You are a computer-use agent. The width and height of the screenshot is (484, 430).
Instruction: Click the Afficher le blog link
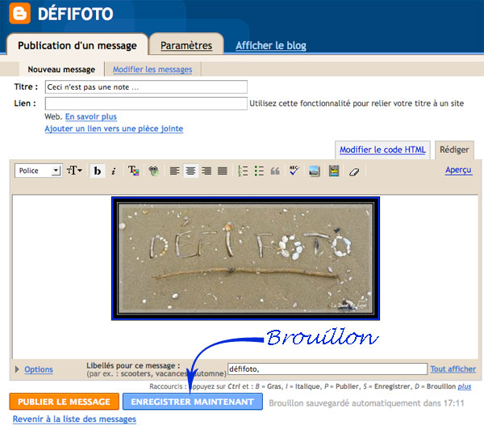[271, 45]
